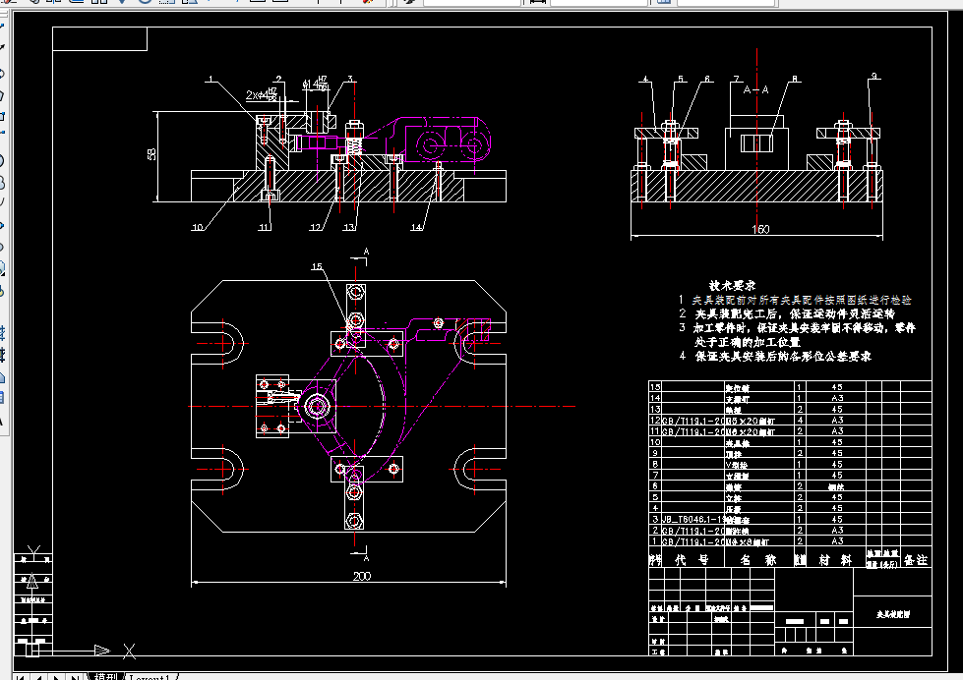Click the dimension style icon in top toolbar
Image resolution: width=963 pixels, height=680 pixels.
(x=538, y=2)
